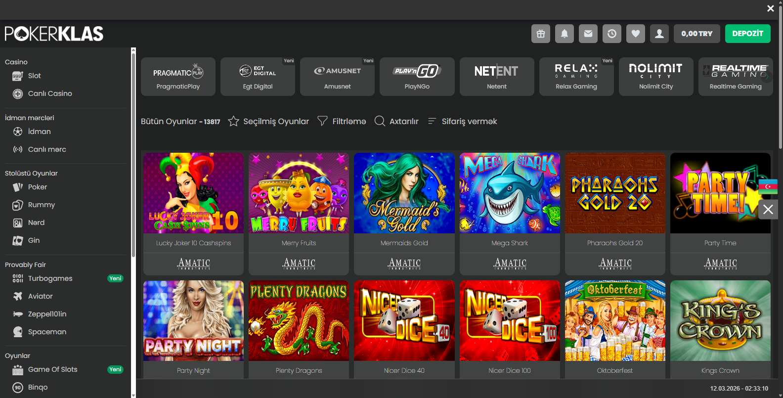The width and height of the screenshot is (783, 398).
Task: Click the DEPOZİT button
Action: 748,34
